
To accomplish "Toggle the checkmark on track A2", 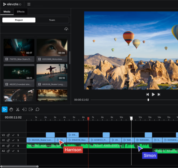I will click(x=13, y=151).
